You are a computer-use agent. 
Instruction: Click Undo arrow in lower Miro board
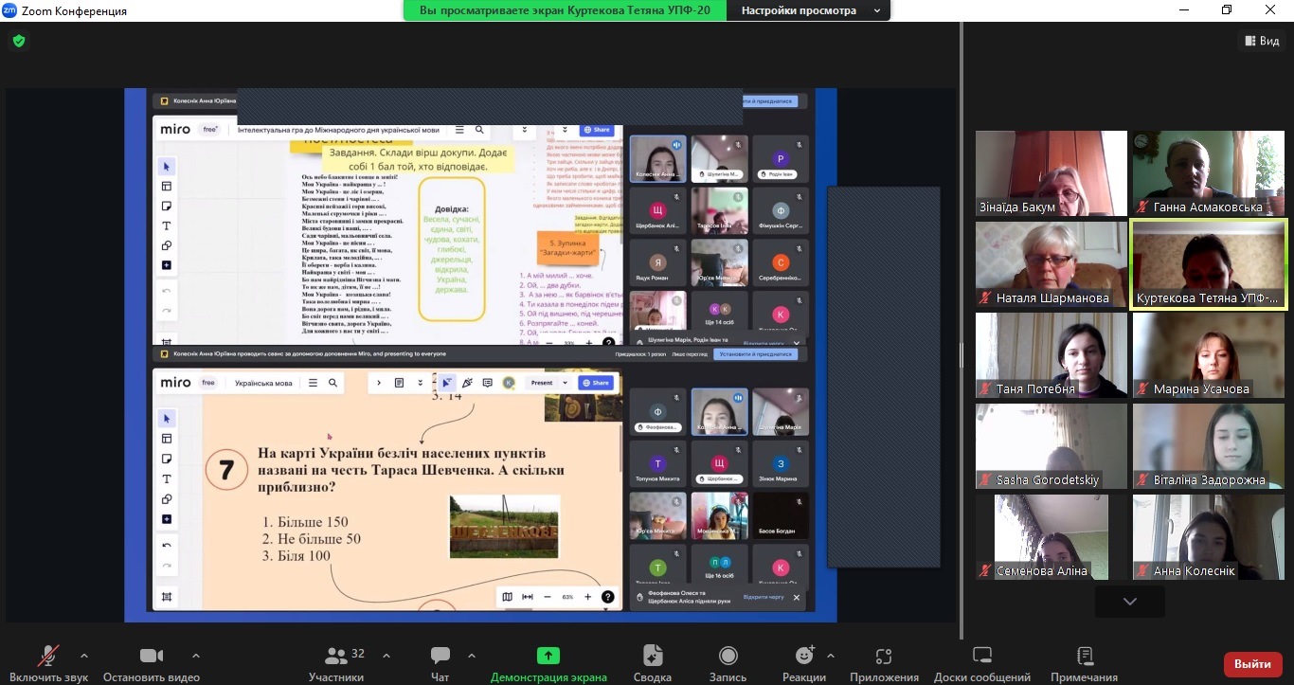pos(167,546)
